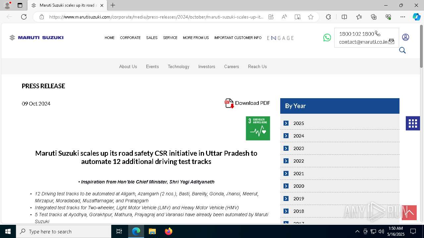The width and height of the screenshot is (424, 238).
Task: Launch Firefox from the taskbar
Action: tap(169, 231)
